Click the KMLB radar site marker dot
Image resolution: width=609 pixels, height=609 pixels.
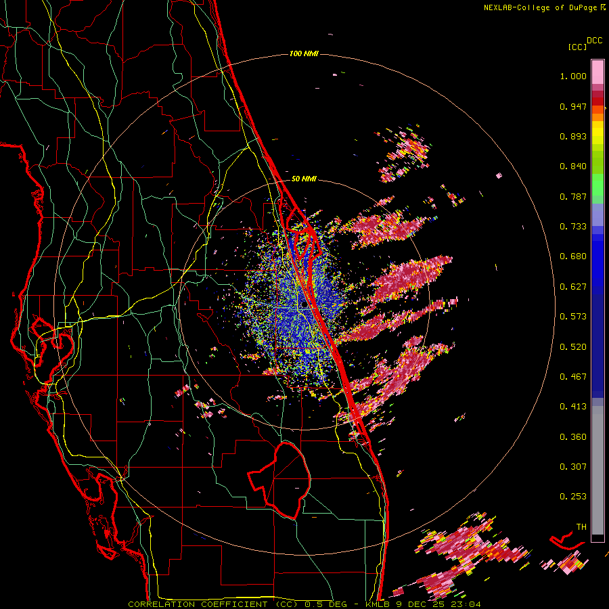[x=304, y=306]
